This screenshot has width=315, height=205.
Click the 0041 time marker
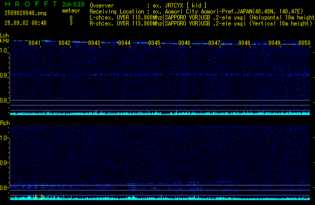(x=35, y=43)
